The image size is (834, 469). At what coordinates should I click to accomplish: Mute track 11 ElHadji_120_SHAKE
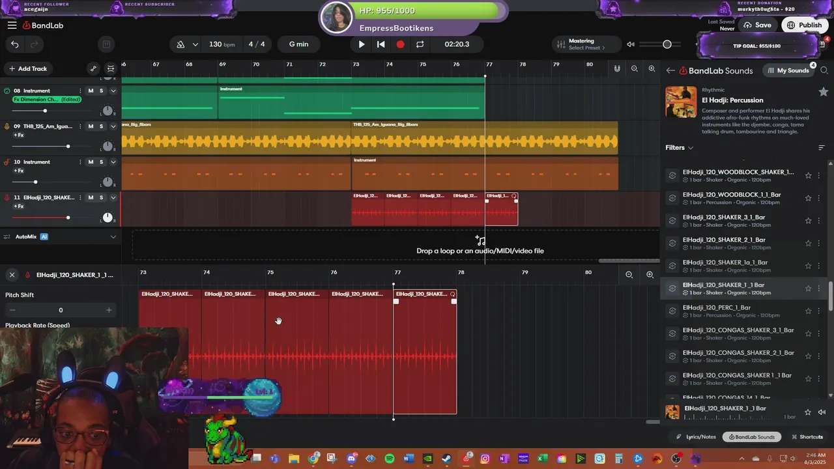pyautogui.click(x=91, y=197)
